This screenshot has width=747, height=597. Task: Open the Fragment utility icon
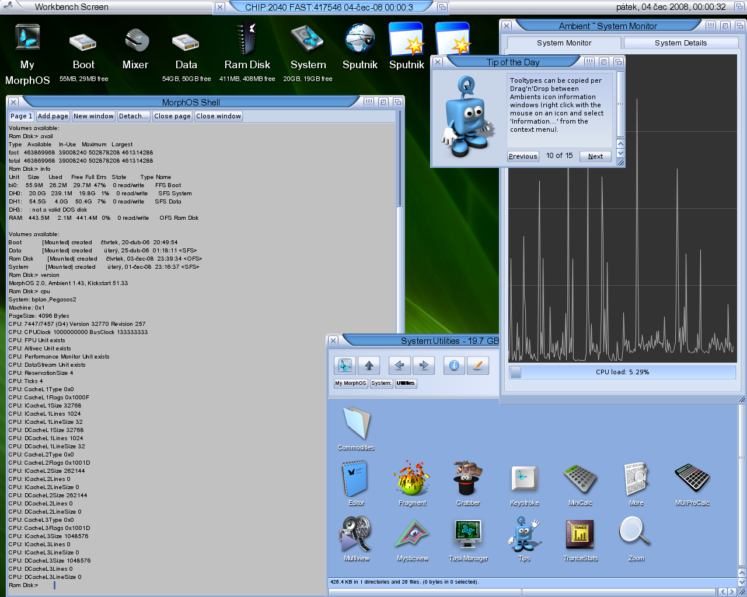pyautogui.click(x=412, y=479)
